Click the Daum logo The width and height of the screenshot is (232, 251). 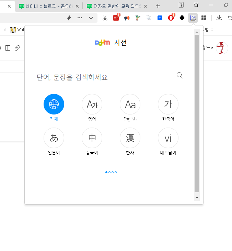click(102, 43)
